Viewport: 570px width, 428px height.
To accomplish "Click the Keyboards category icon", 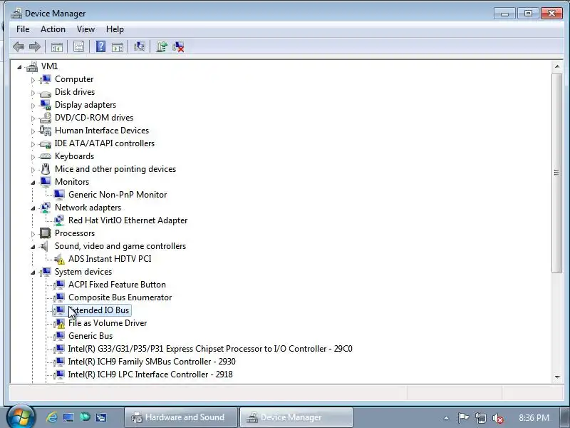I will tap(46, 156).
